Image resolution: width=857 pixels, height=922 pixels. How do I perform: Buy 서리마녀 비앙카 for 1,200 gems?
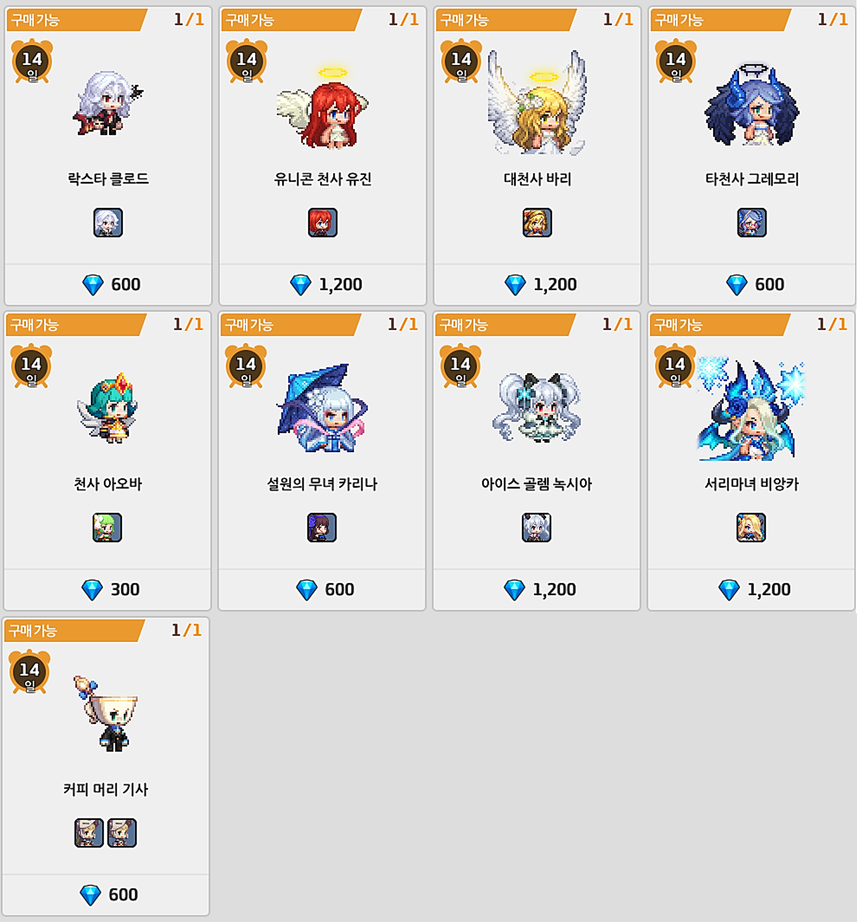click(751, 589)
